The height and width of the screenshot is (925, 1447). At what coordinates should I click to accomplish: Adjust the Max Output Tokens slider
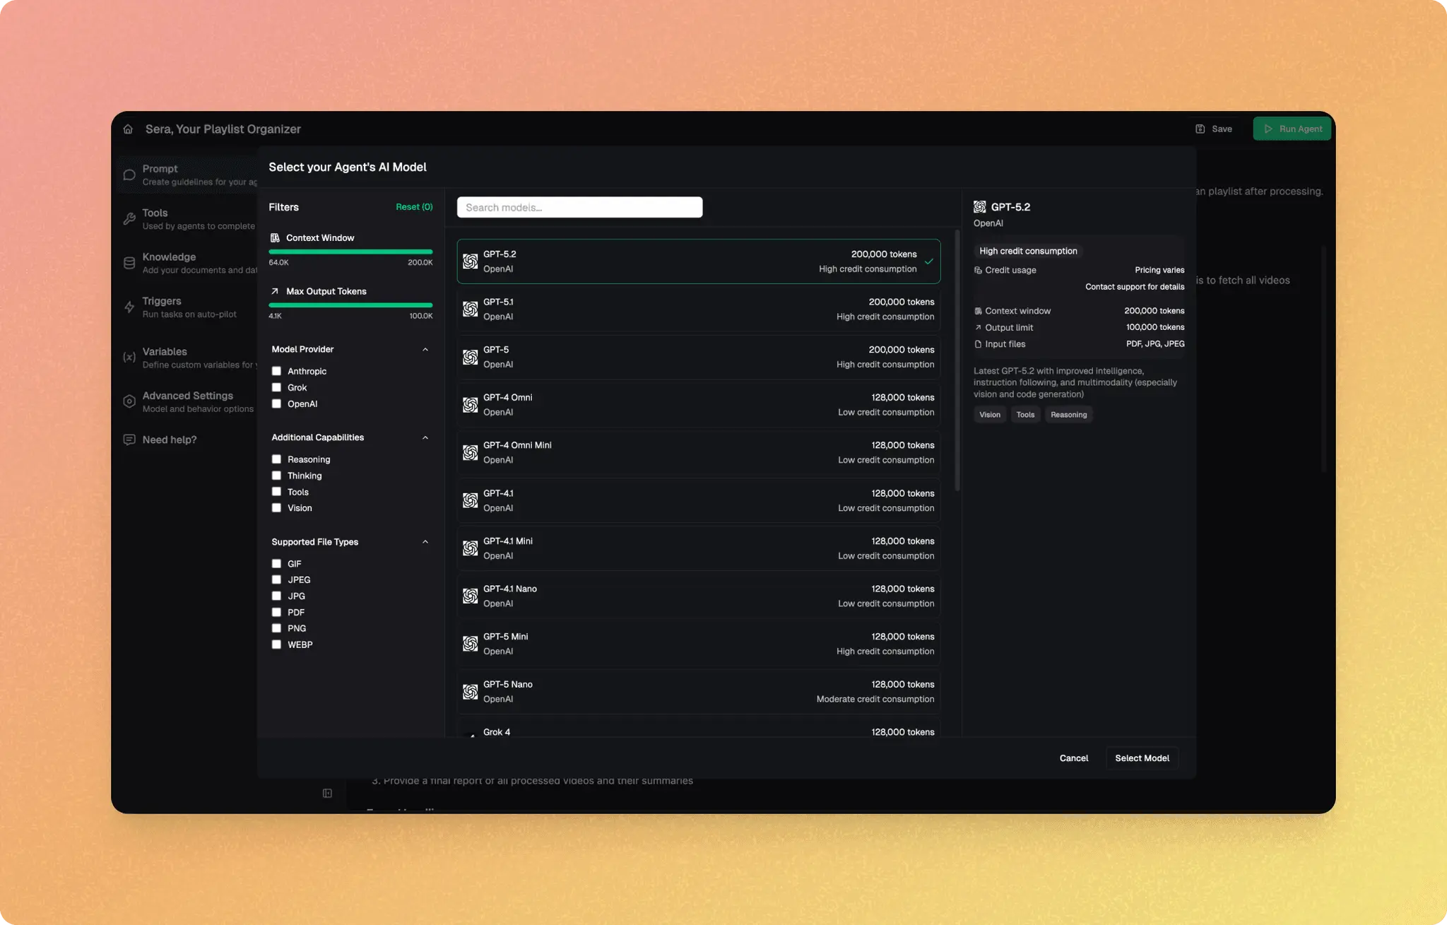[350, 305]
